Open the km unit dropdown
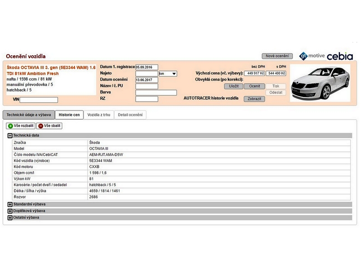Image resolution: width=361 pixels, height=271 pixels. pyautogui.click(x=168, y=74)
